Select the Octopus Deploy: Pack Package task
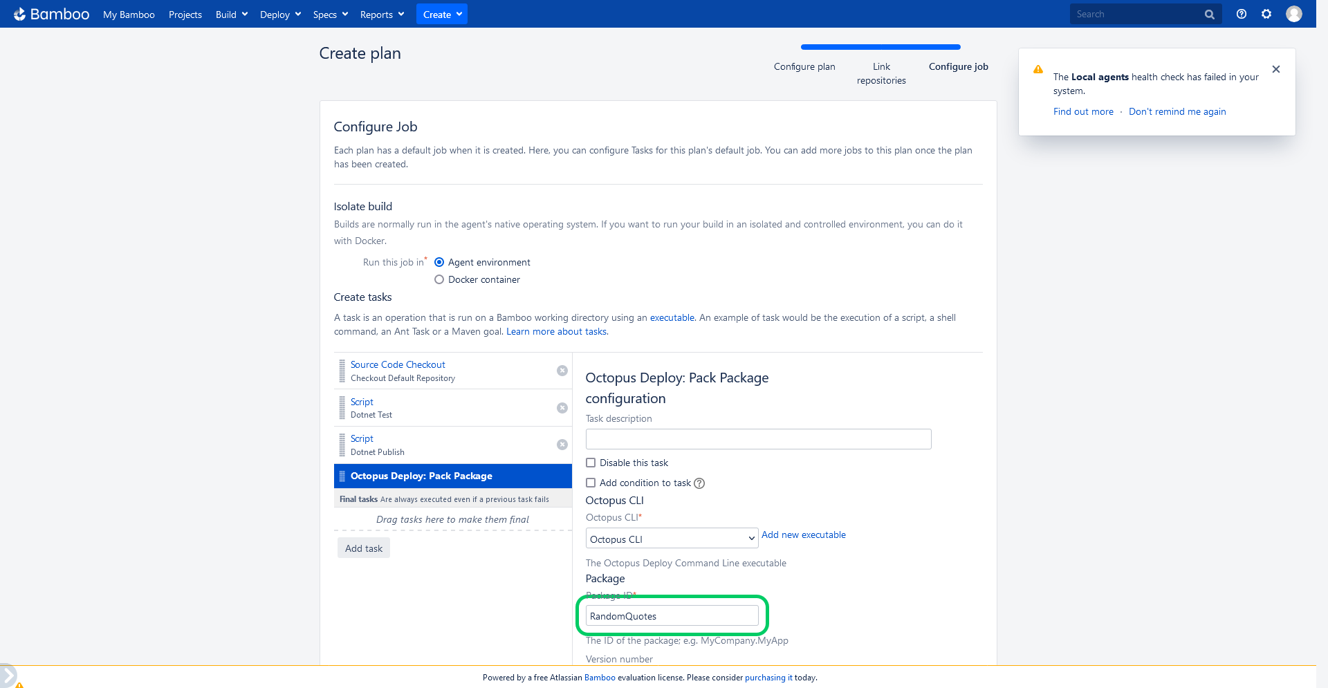1328x688 pixels. [452, 476]
